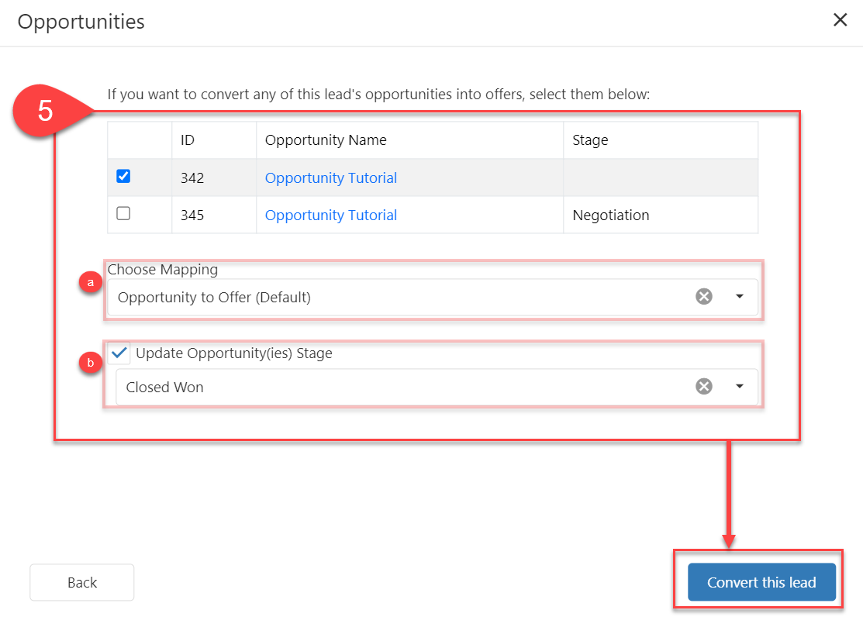Select the checkbox for opportunity 345
863x617 pixels.
pos(123,214)
